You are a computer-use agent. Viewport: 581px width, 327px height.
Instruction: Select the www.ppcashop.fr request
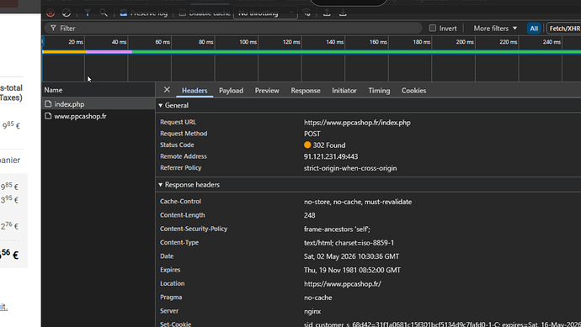[x=99, y=116]
